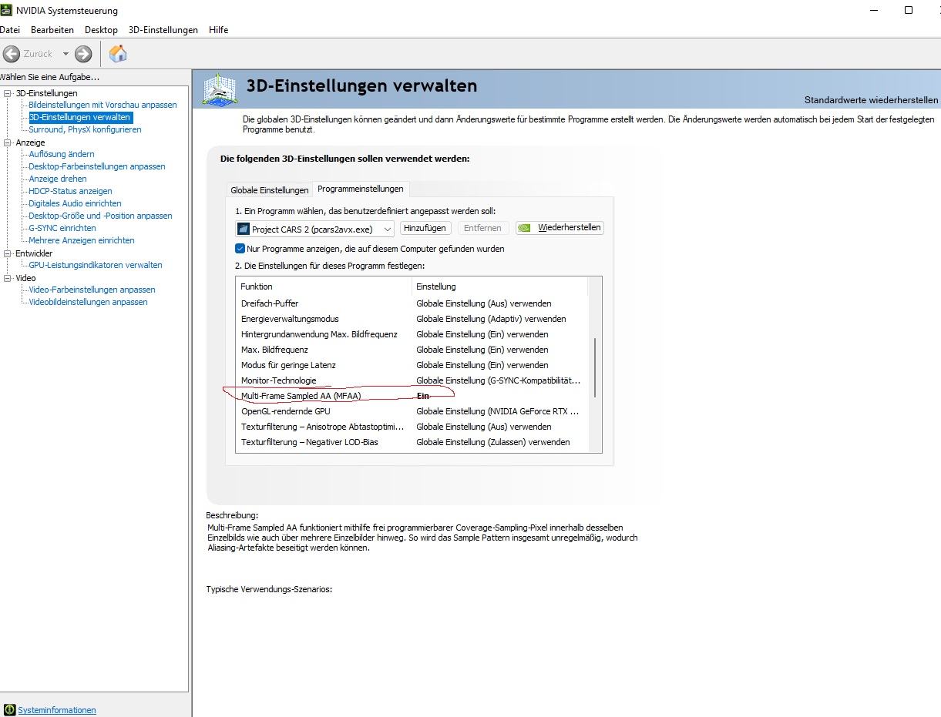Click the settings list vertical scrollbar
941x717 pixels.
594,367
